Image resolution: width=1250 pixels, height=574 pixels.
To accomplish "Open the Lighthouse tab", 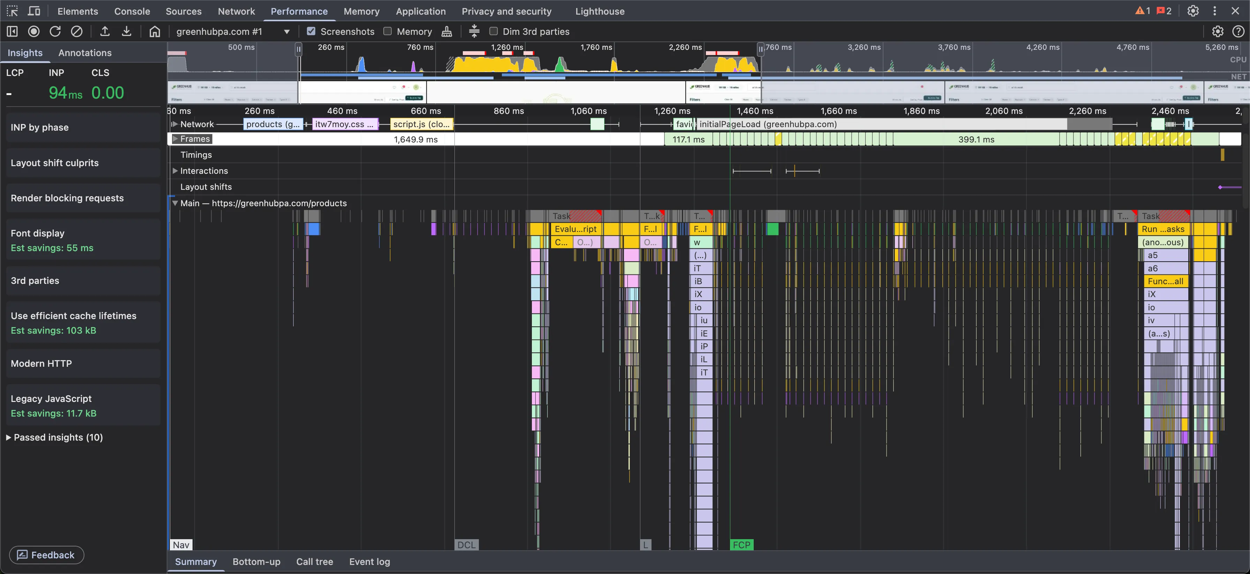I will click(600, 11).
